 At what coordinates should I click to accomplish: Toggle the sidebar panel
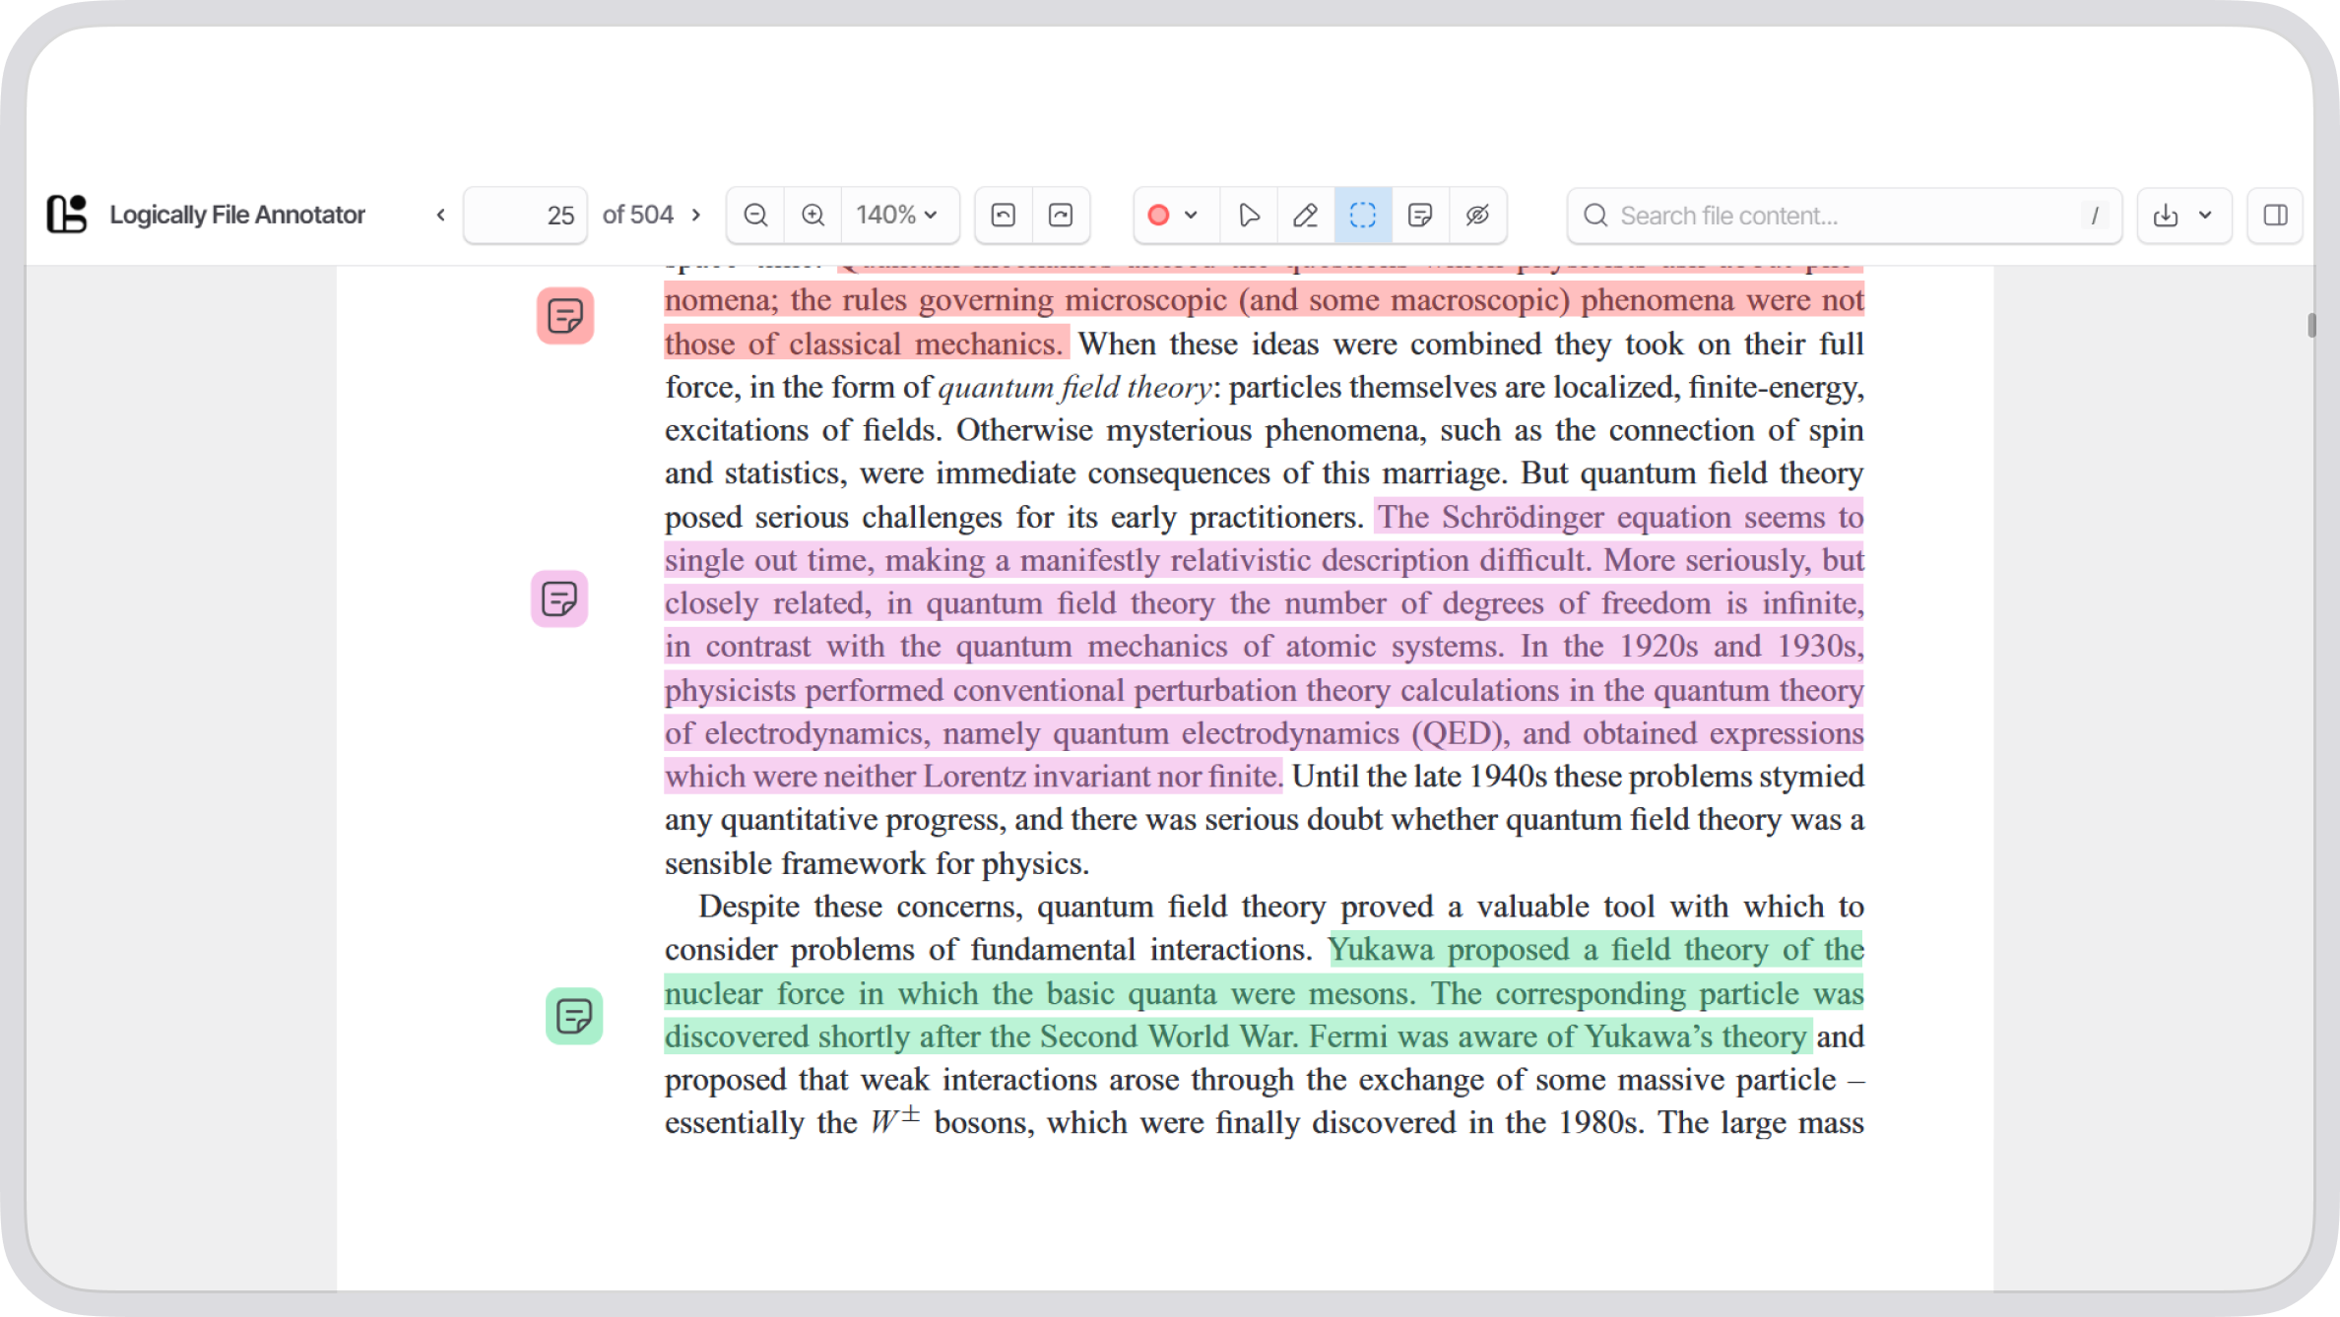2275,215
